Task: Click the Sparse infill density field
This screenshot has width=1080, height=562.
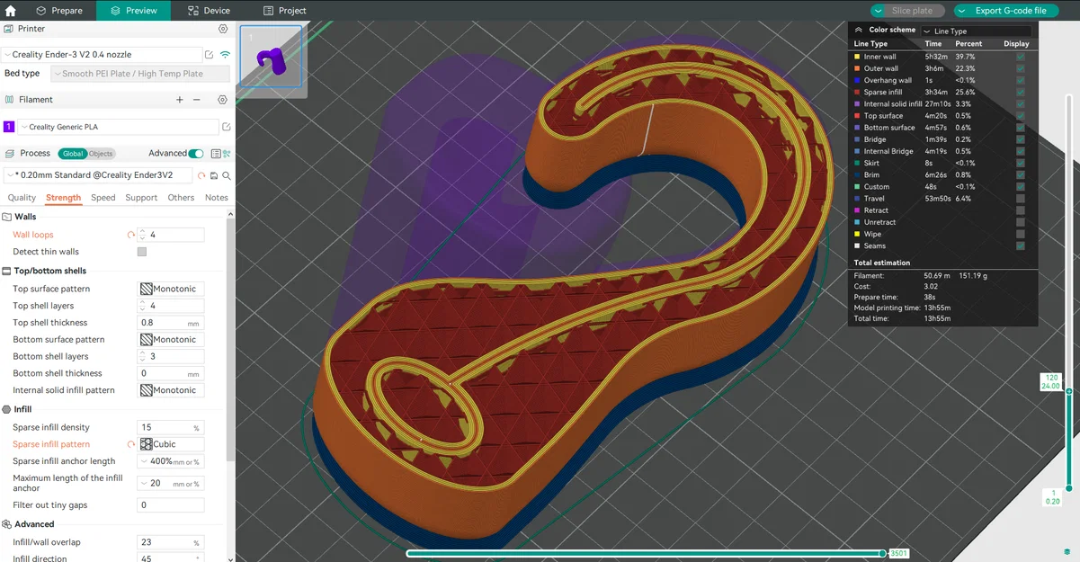Action: [x=171, y=427]
